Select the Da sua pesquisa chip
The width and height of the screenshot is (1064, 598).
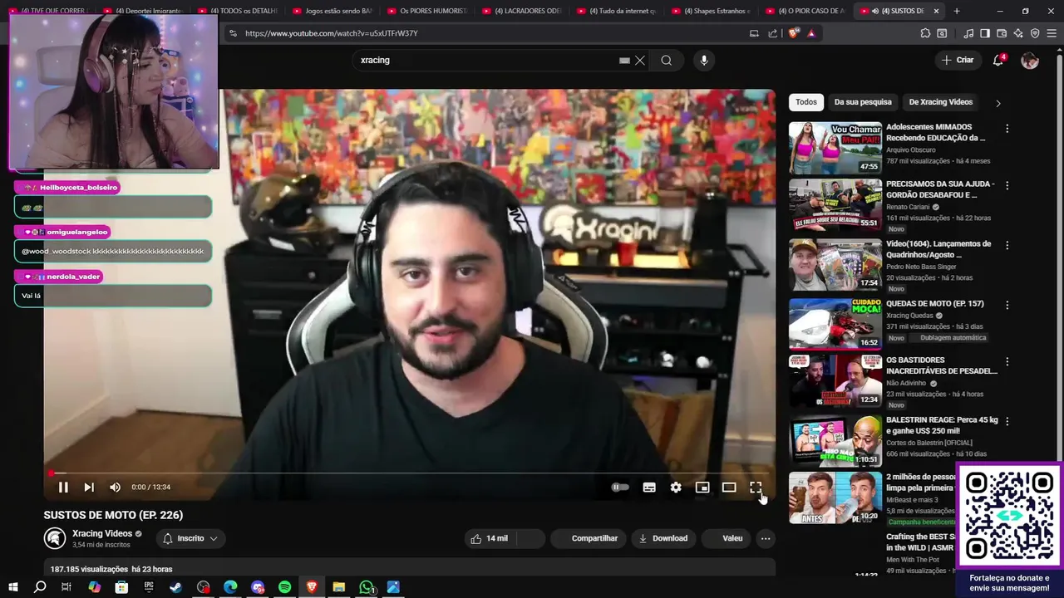863,102
